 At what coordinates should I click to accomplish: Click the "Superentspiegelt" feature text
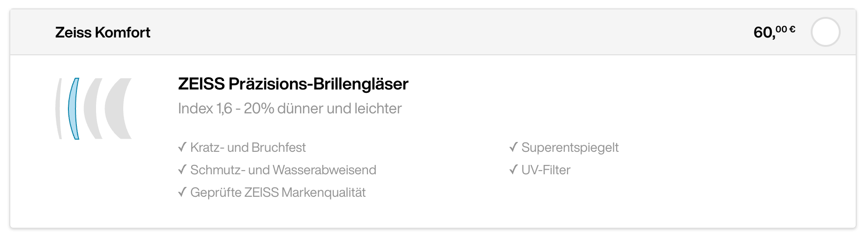(x=570, y=148)
